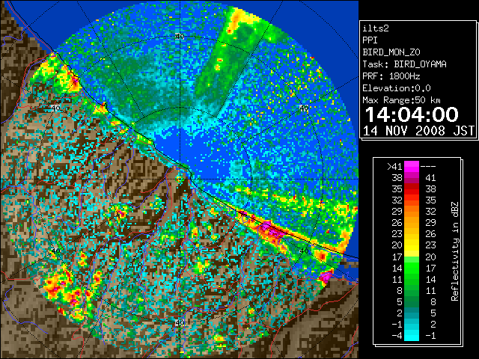
Task: Select the -1 to 2 dBZ legend swatch
Action: click(x=412, y=325)
